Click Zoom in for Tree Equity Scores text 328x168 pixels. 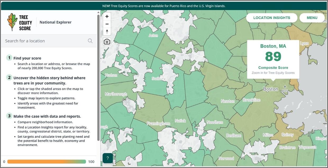coord(273,73)
